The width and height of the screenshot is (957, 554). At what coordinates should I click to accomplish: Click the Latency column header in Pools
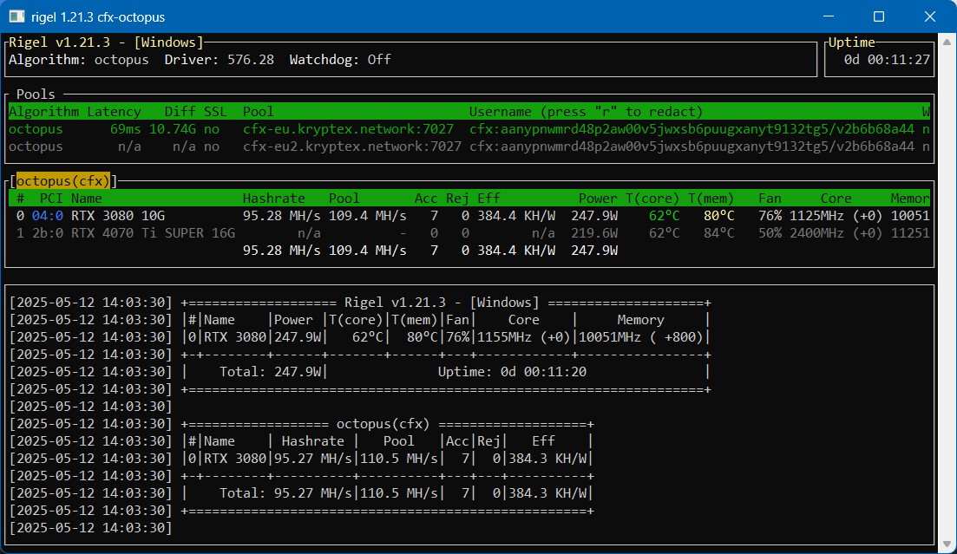pos(115,112)
